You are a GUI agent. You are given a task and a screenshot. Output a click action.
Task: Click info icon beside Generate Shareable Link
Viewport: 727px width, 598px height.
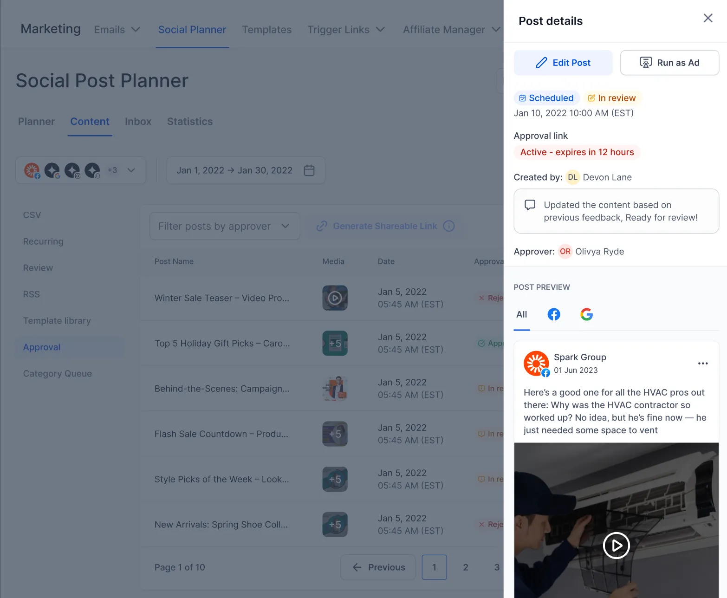click(x=448, y=226)
